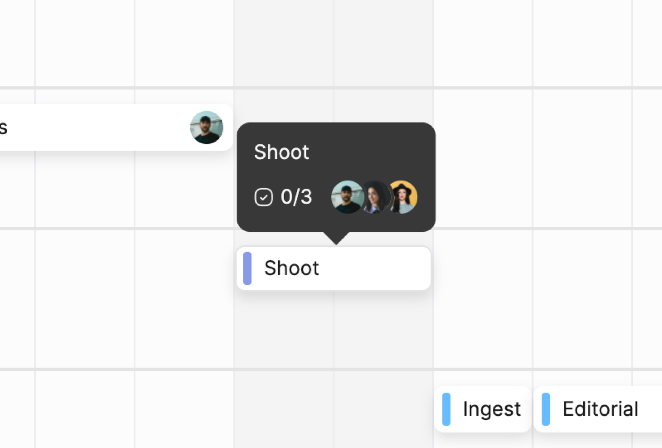
Task: Click the Shoot title inside the dark tooltip
Action: [281, 152]
